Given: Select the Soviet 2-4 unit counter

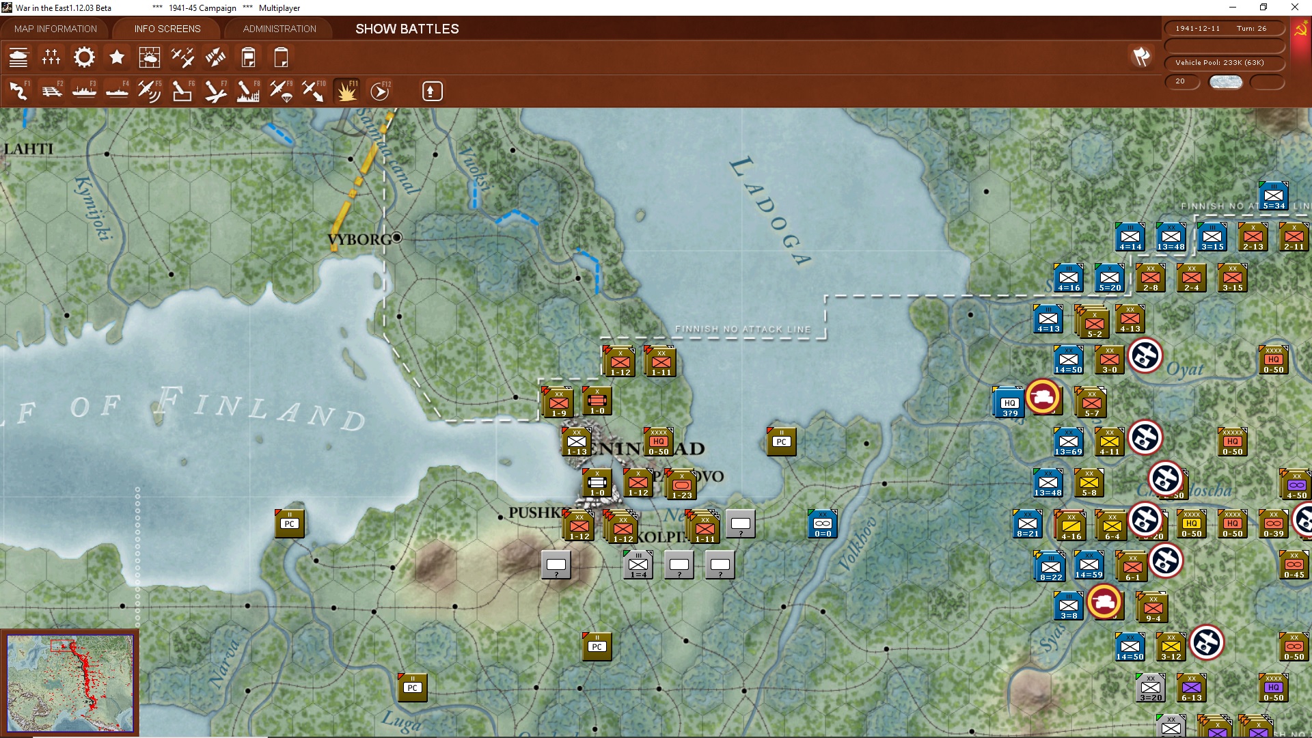Looking at the screenshot, I should coord(1192,278).
